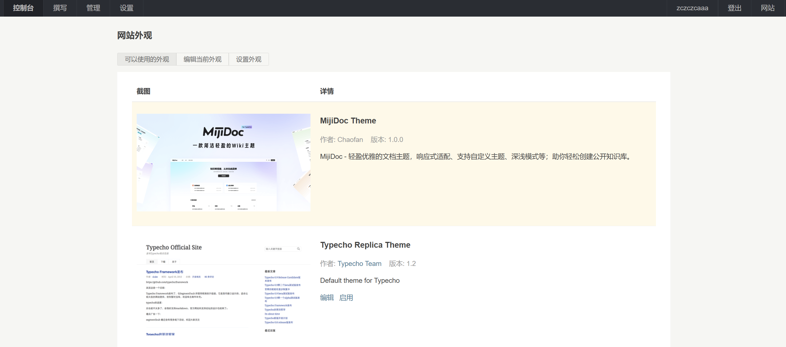786x347 pixels.
Task: Click the 详情 column header
Action: coord(327,91)
